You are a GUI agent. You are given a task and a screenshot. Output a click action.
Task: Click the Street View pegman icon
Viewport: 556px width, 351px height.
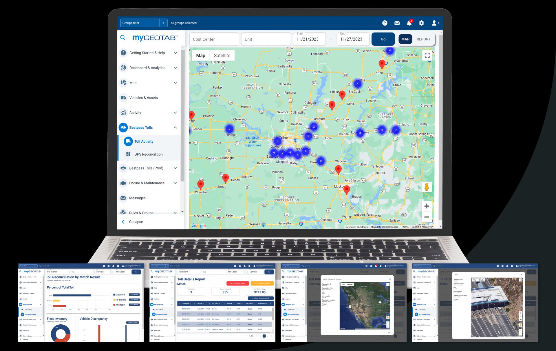(x=426, y=187)
